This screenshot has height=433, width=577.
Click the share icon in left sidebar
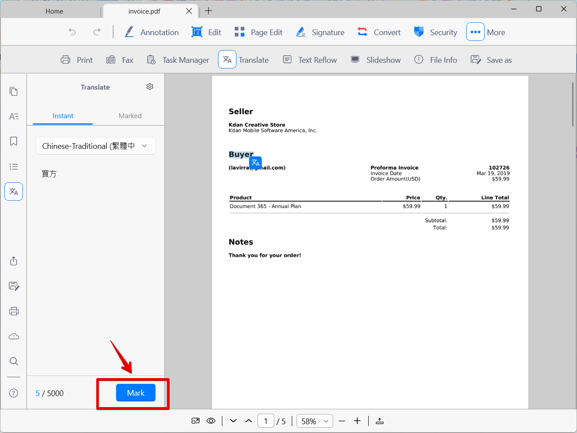(14, 261)
